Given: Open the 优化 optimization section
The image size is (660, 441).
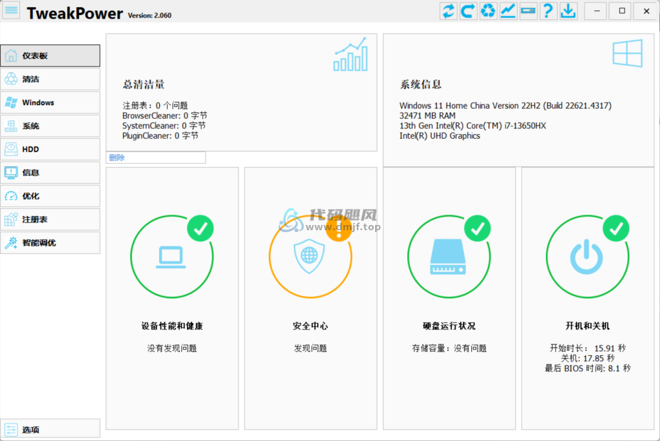Looking at the screenshot, I should tap(50, 196).
